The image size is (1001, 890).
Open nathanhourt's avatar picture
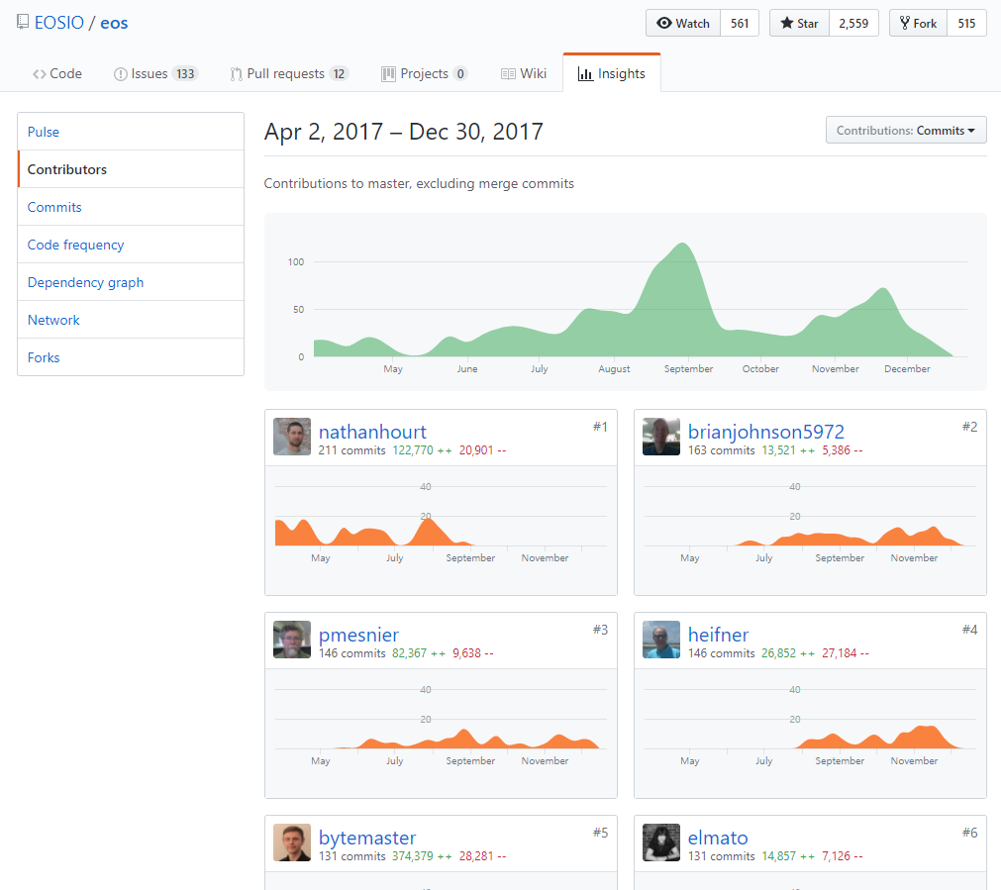(x=292, y=437)
